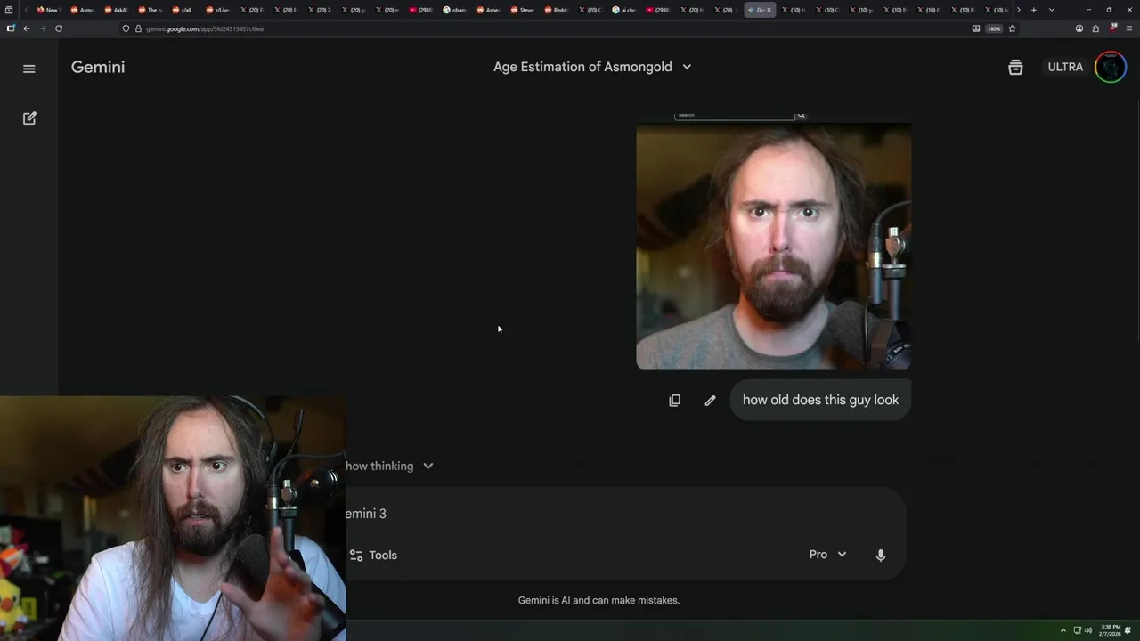Switch to the AskAC tab

(x=115, y=10)
